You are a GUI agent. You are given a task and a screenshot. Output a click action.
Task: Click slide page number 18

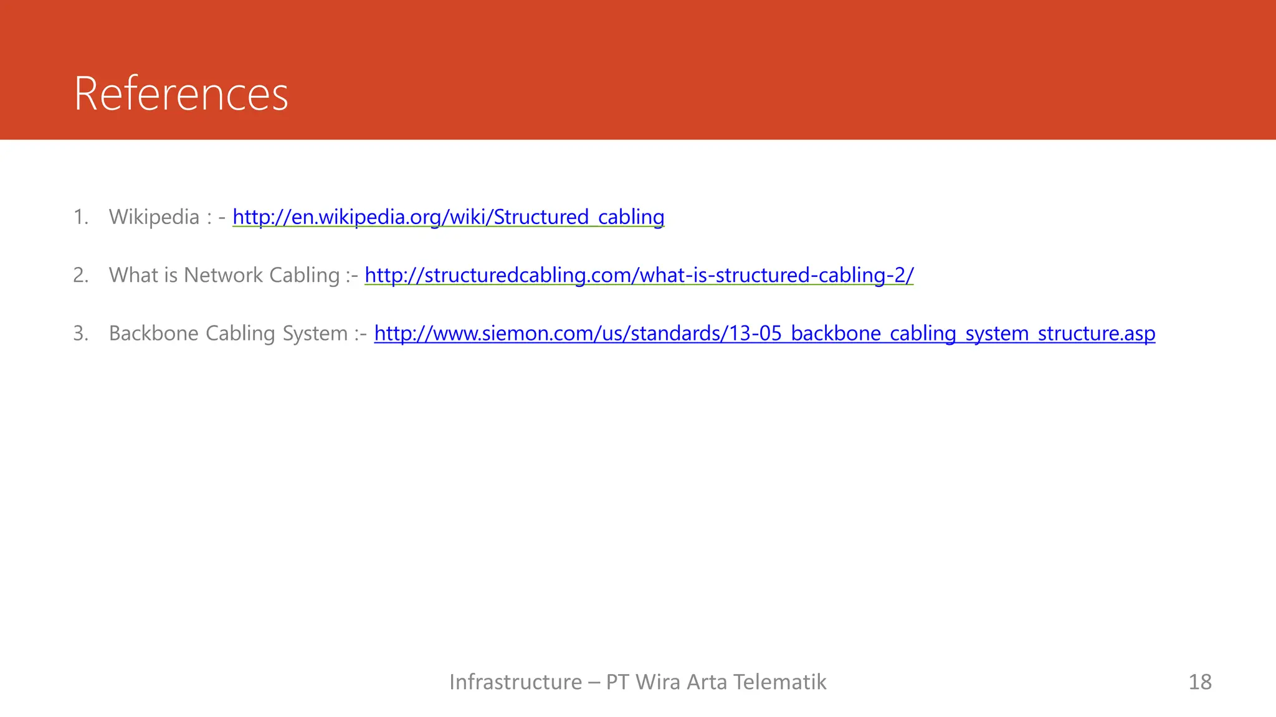pos(1199,682)
